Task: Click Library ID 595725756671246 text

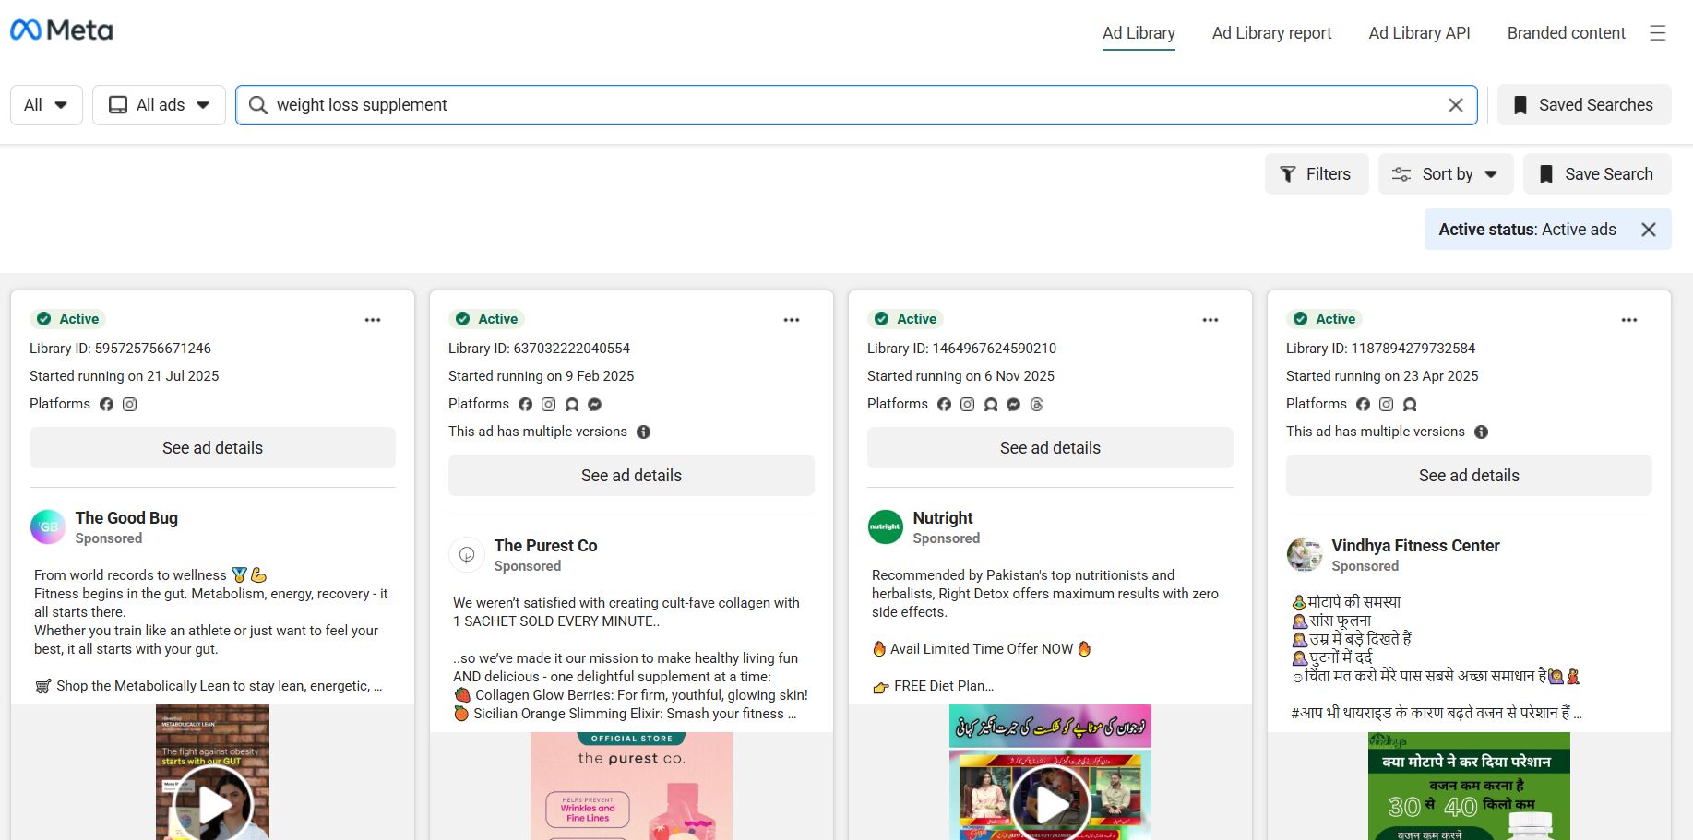Action: tap(120, 349)
